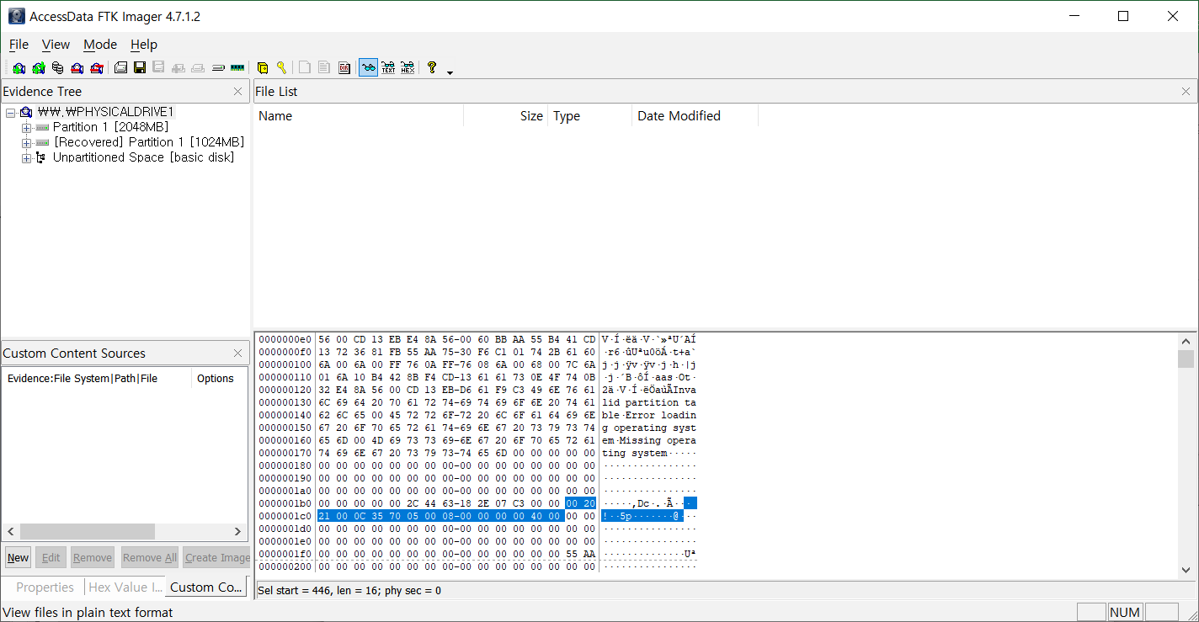
Task: Open the Mode menu
Action: point(100,45)
